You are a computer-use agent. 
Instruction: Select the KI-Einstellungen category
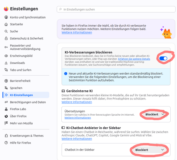click(x=26, y=95)
